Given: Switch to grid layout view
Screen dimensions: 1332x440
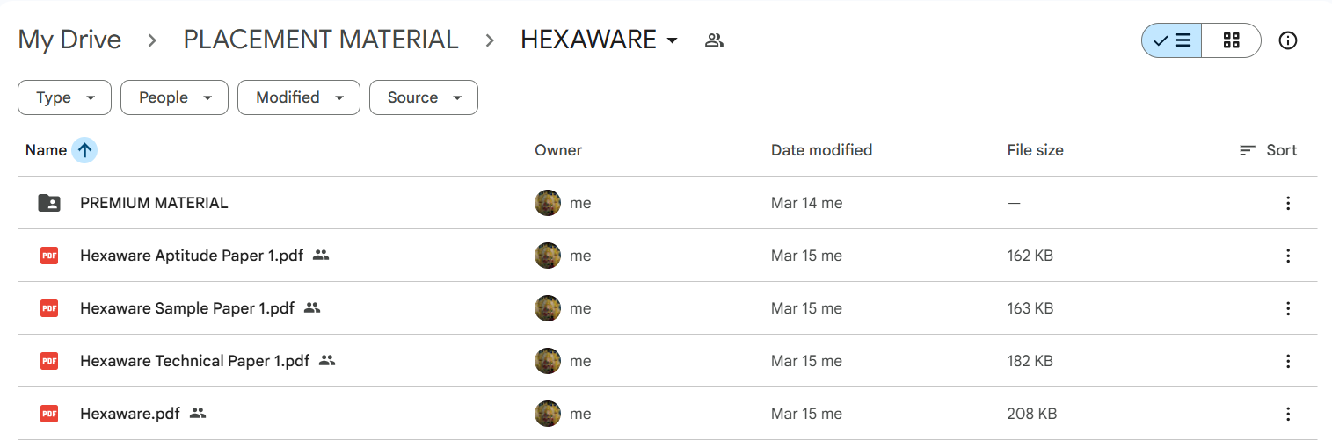Looking at the screenshot, I should click(1231, 40).
